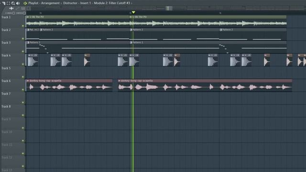Mute Track 6 with its green dot
This screenshot has width=306, height=172.
pyautogui.click(x=23, y=89)
